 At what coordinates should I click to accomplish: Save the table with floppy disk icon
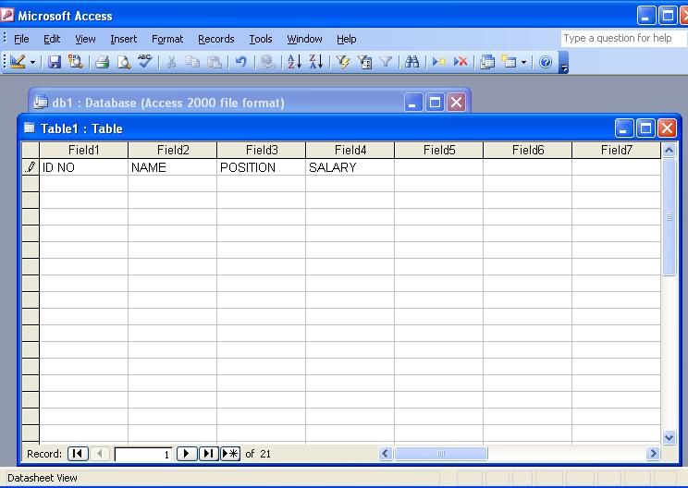coord(55,62)
